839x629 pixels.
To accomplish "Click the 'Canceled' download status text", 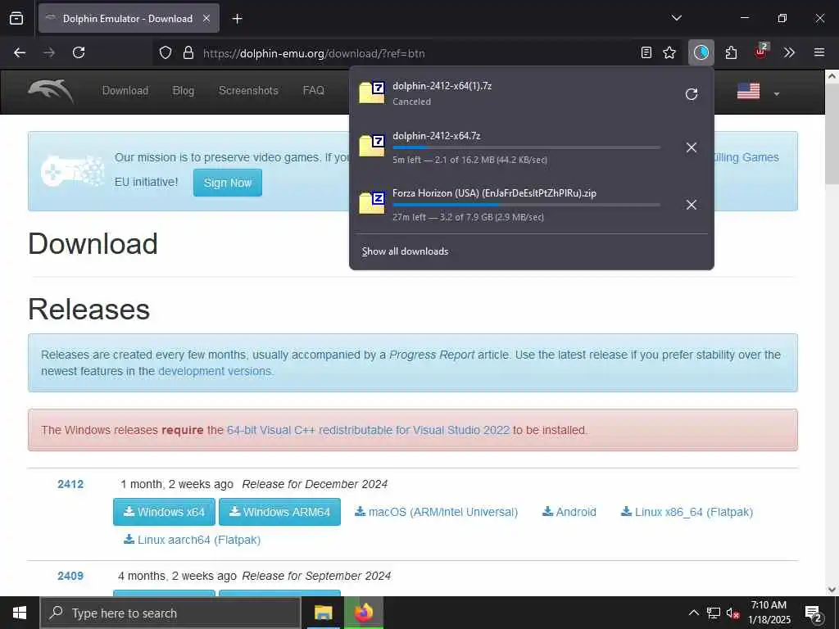I will click(x=411, y=102).
